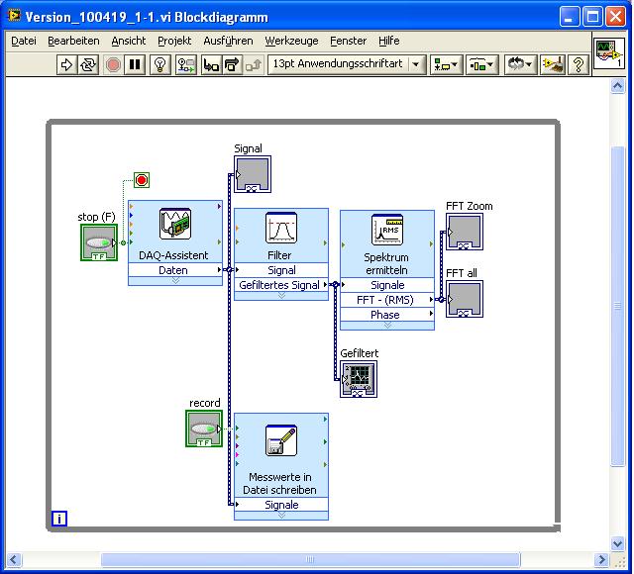
Task: Select the FFT all graph indicator
Action: coord(465,299)
